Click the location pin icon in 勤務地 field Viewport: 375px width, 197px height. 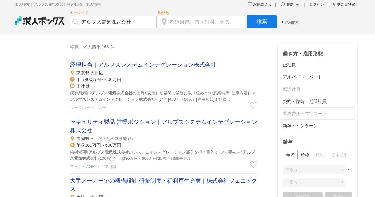coord(164,22)
